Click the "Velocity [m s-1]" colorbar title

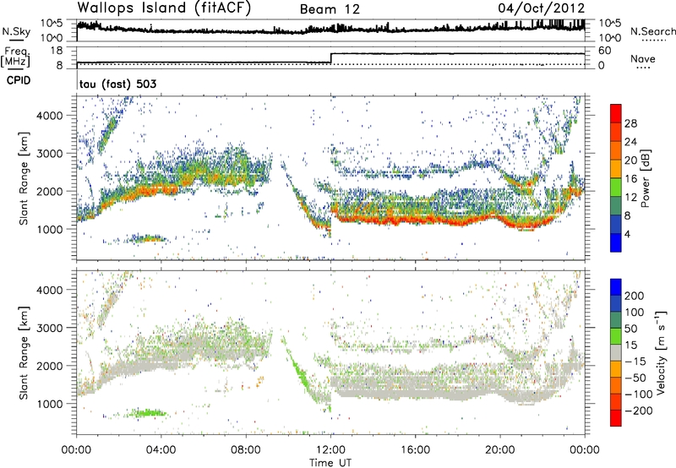pyautogui.click(x=661, y=352)
